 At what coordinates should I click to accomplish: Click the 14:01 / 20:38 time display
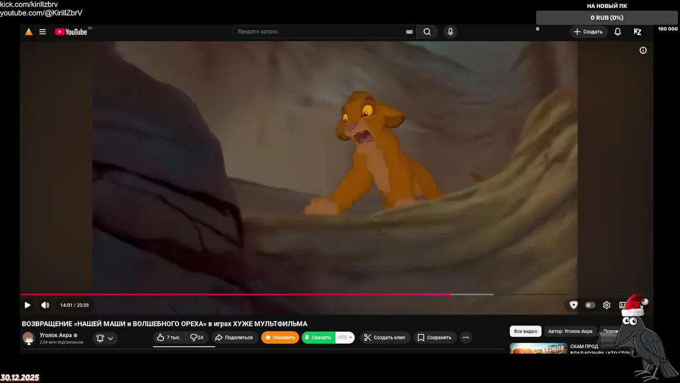click(74, 305)
